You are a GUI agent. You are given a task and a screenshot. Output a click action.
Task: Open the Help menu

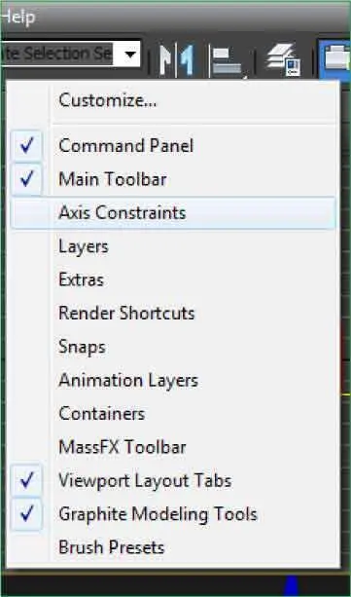coord(18,18)
